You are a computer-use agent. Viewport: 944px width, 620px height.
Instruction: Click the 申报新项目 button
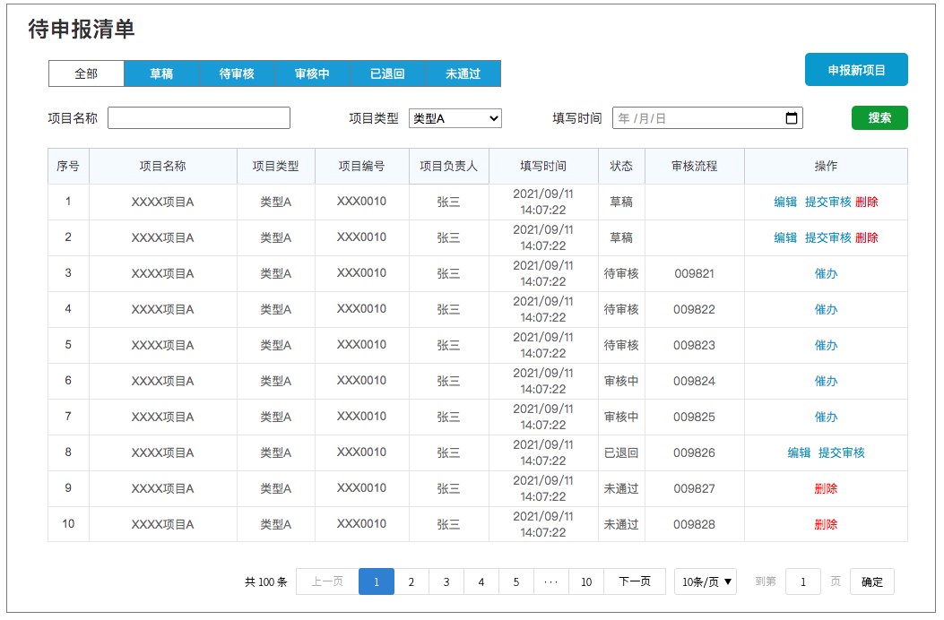(x=856, y=70)
